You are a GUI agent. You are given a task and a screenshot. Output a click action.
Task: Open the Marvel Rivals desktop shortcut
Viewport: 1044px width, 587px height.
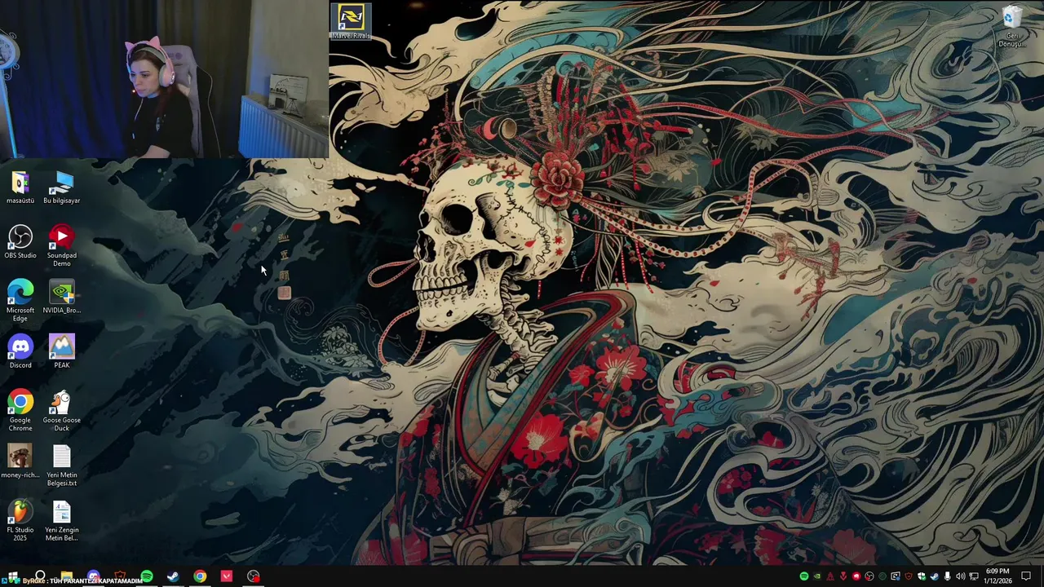coord(351,22)
